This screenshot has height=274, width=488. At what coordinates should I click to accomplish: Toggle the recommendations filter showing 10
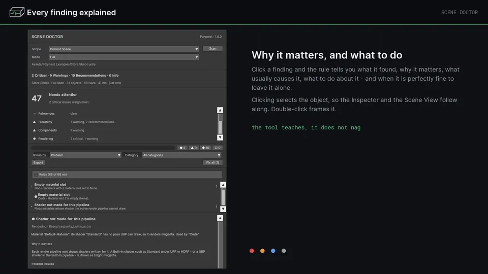[x=205, y=148]
